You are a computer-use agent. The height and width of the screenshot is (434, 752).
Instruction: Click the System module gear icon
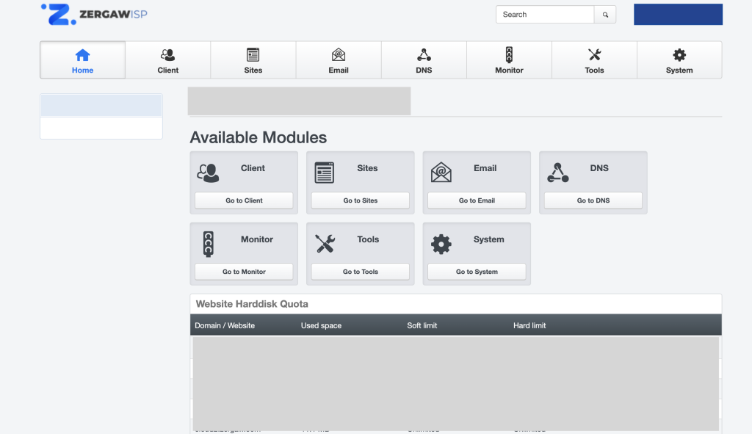point(441,244)
